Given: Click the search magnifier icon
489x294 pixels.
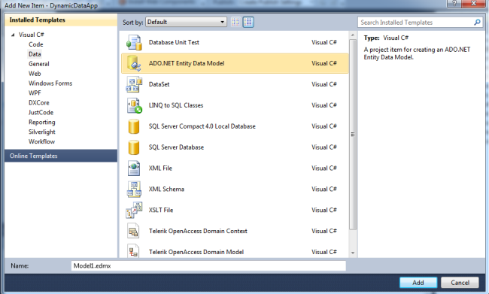Looking at the screenshot, I should [477, 23].
